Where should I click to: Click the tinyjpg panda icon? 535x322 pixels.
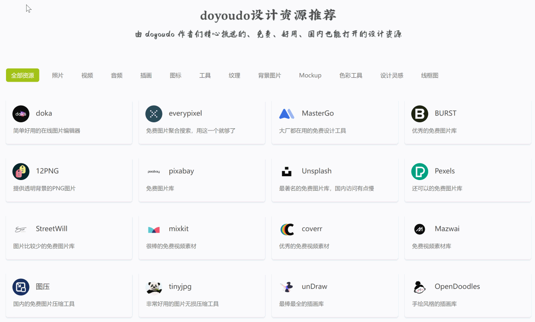point(154,287)
